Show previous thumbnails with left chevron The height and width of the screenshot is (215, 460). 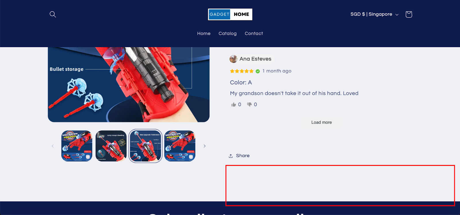[53, 146]
